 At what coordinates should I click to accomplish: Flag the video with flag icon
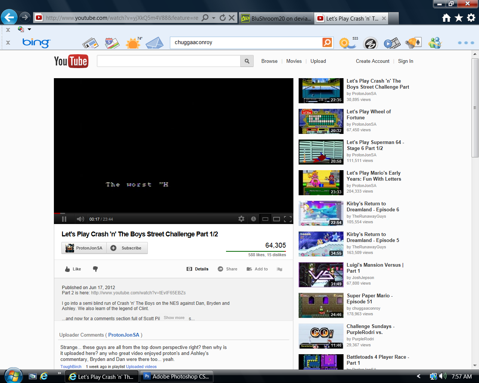pyautogui.click(x=280, y=269)
